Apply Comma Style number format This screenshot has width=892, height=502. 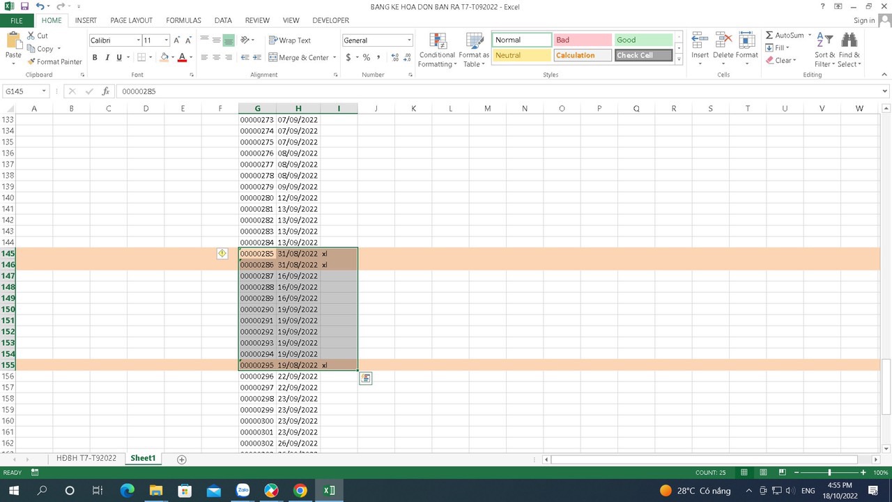[x=378, y=58]
